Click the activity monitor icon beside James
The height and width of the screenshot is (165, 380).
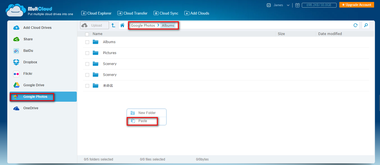[x=269, y=5]
